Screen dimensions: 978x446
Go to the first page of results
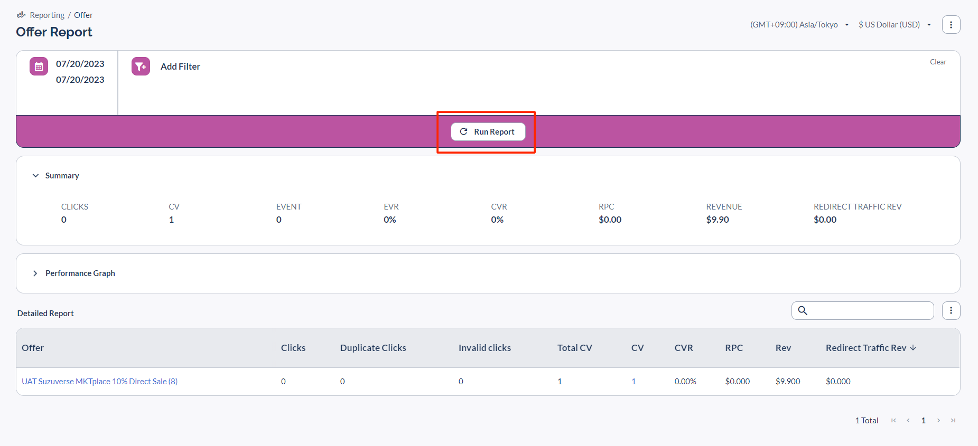[893, 421]
